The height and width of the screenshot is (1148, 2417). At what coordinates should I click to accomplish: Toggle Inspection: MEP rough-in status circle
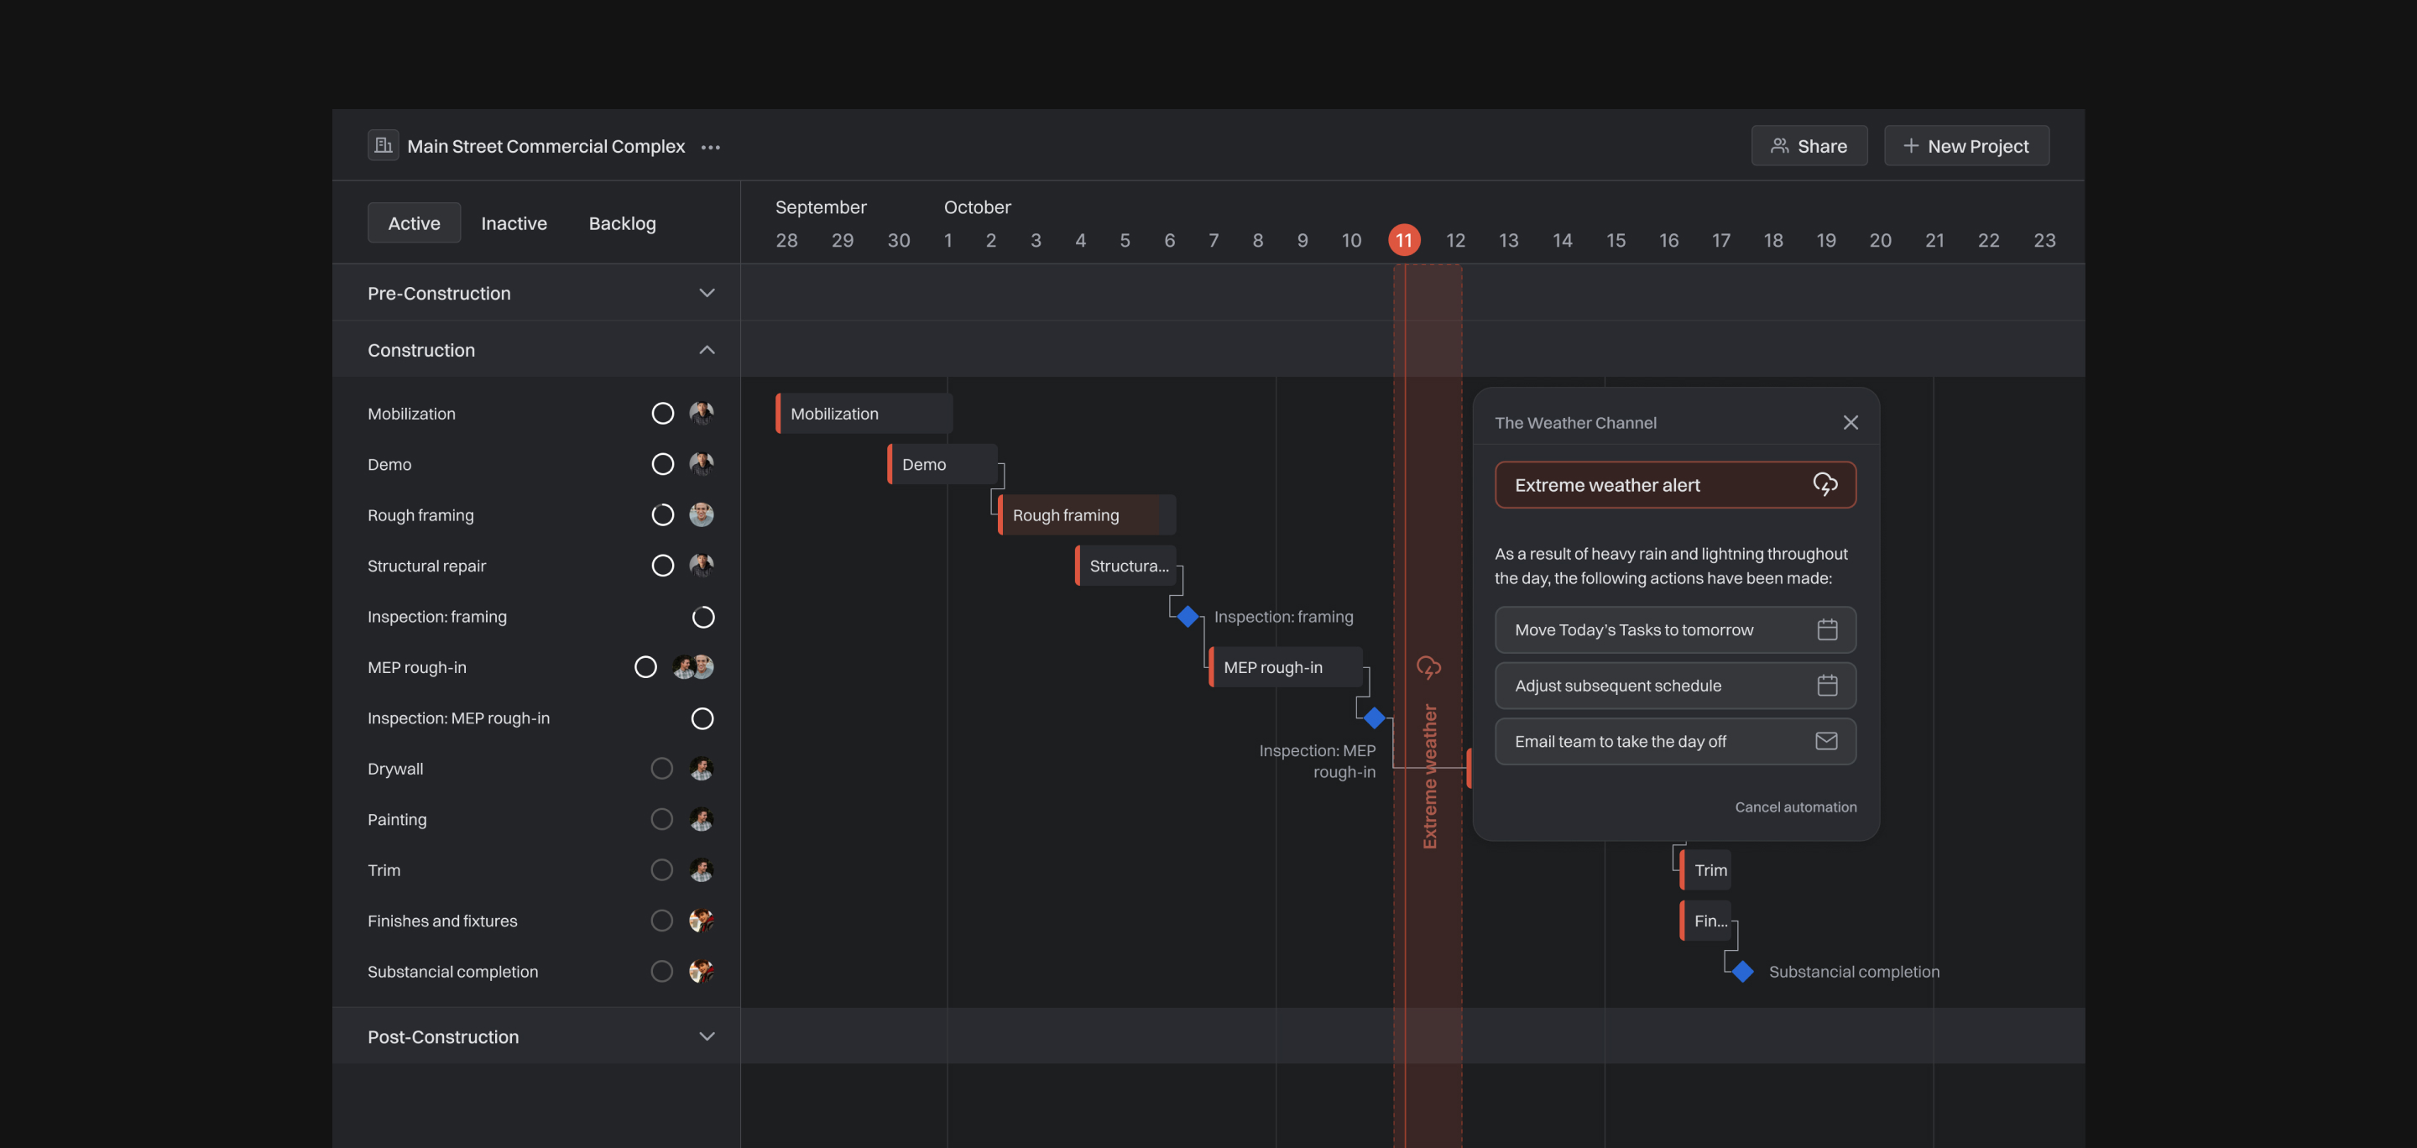point(702,717)
